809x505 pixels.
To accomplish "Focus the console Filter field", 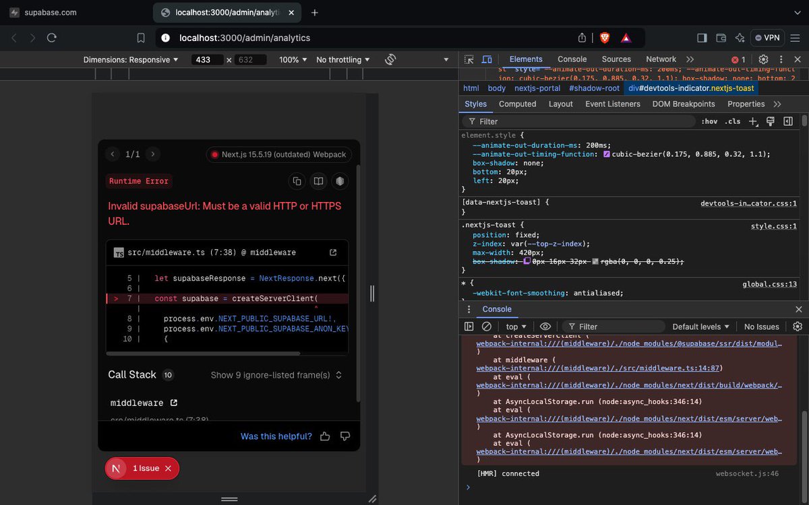I will pos(613,327).
